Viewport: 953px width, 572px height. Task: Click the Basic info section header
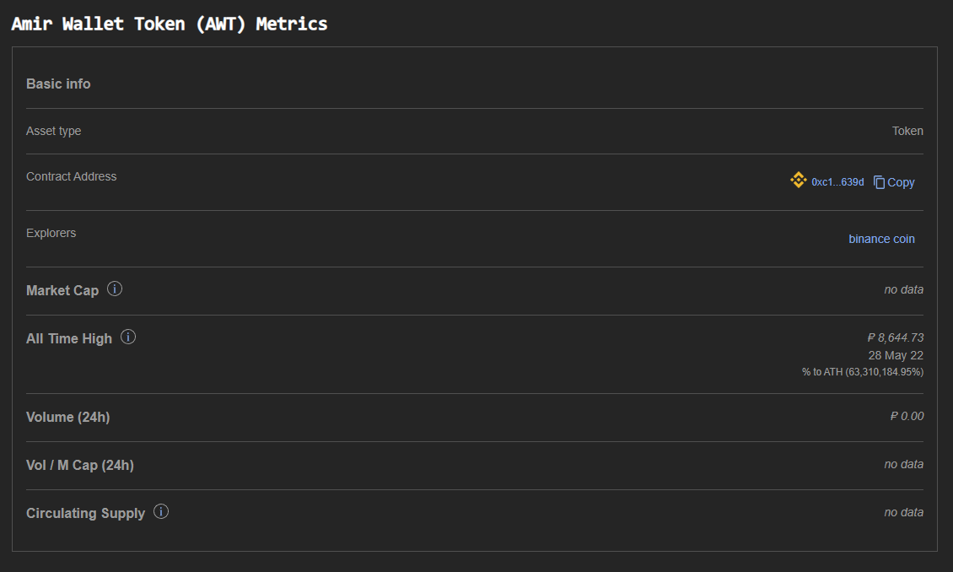(x=58, y=84)
